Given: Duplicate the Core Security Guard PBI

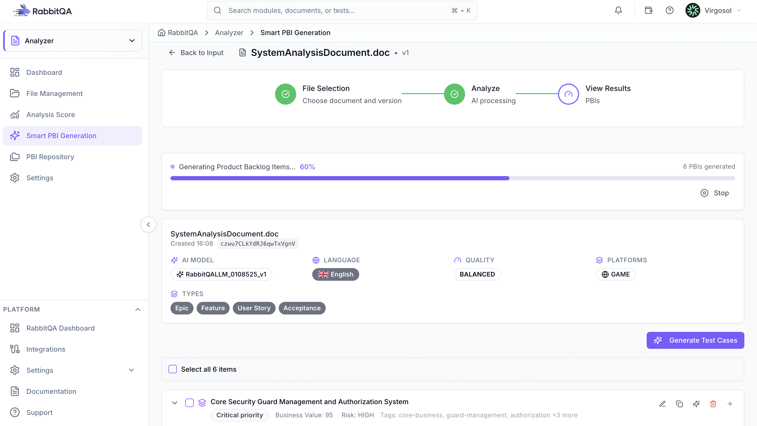Looking at the screenshot, I should [x=679, y=404].
